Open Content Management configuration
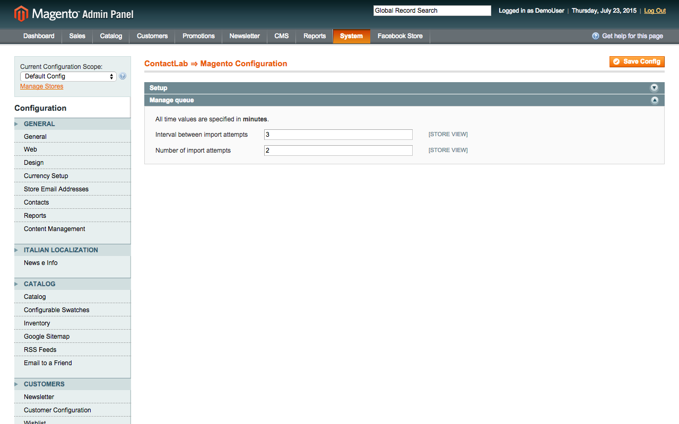The width and height of the screenshot is (679, 424). [72, 229]
